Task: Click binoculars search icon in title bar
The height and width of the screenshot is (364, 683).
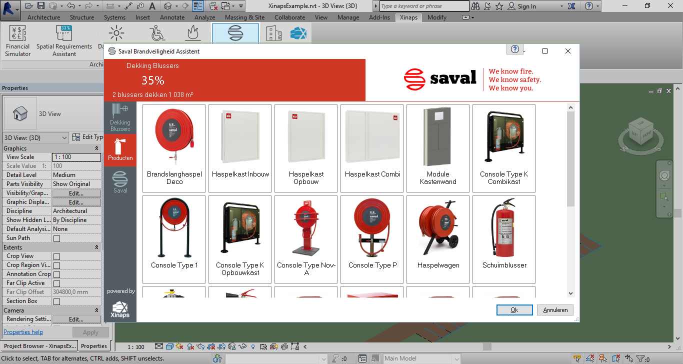Action: (x=475, y=6)
